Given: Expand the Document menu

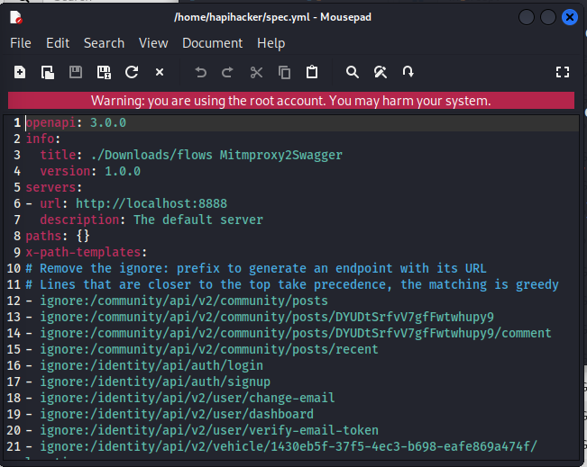Looking at the screenshot, I should pyautogui.click(x=212, y=43).
